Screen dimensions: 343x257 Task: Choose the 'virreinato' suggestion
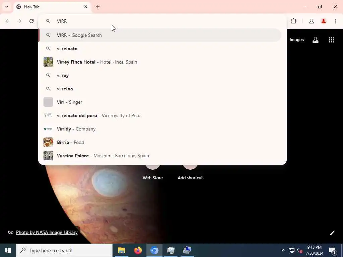coord(160,49)
